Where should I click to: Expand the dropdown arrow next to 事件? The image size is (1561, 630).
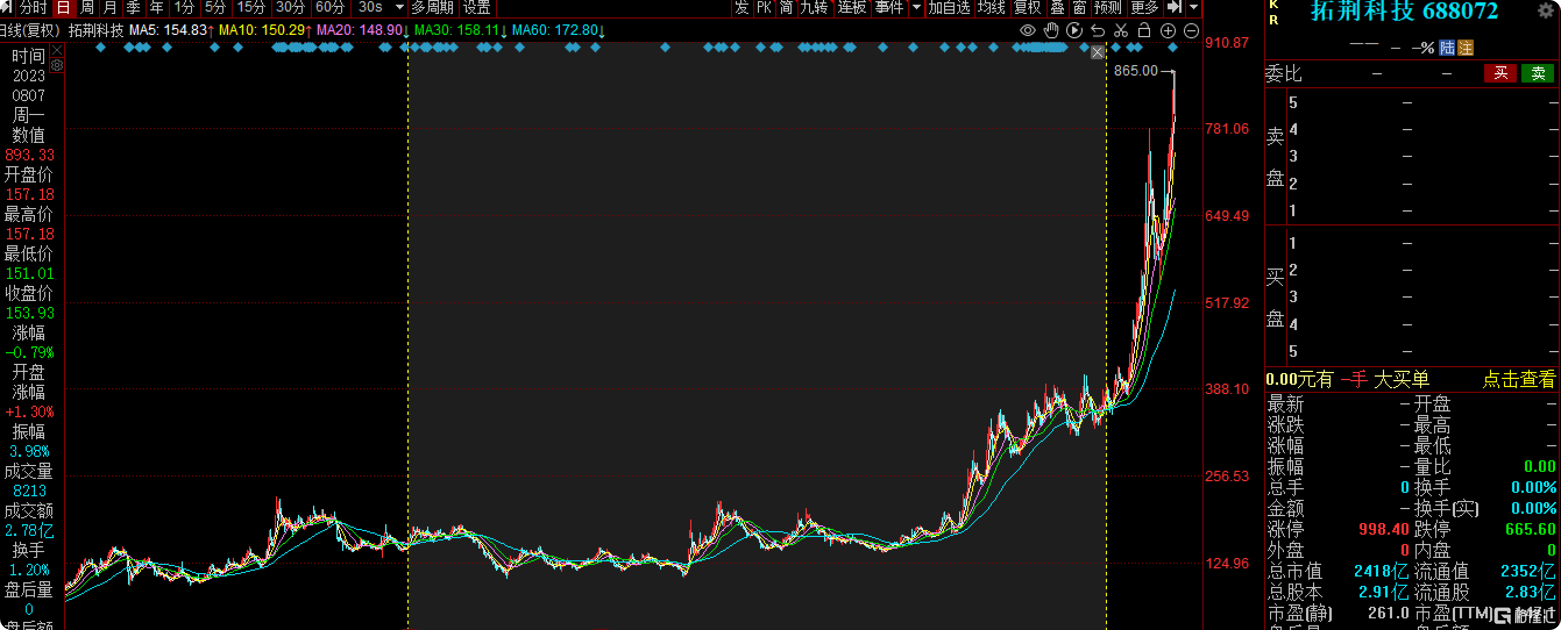[x=916, y=7]
